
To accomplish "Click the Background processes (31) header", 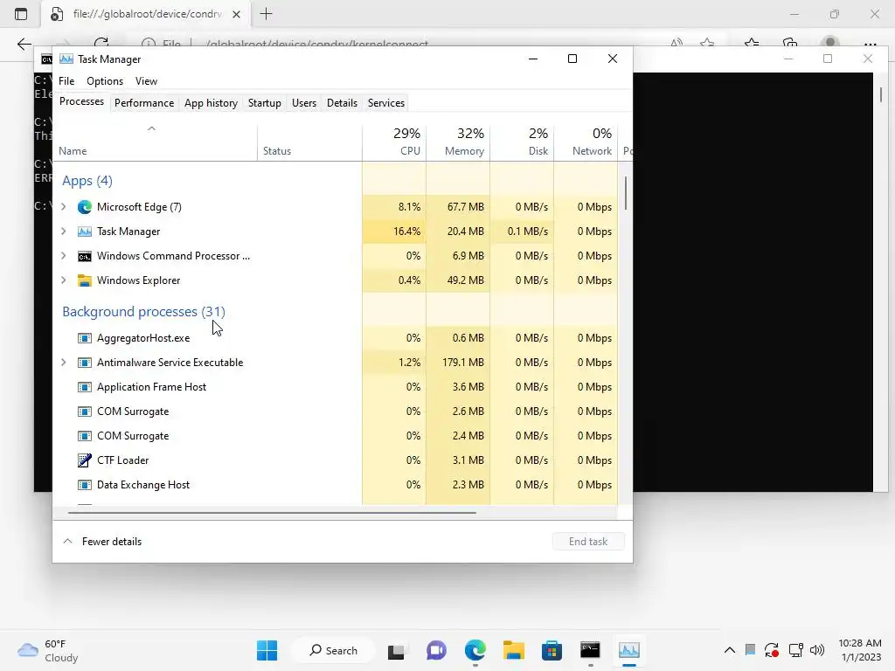I will pyautogui.click(x=144, y=312).
